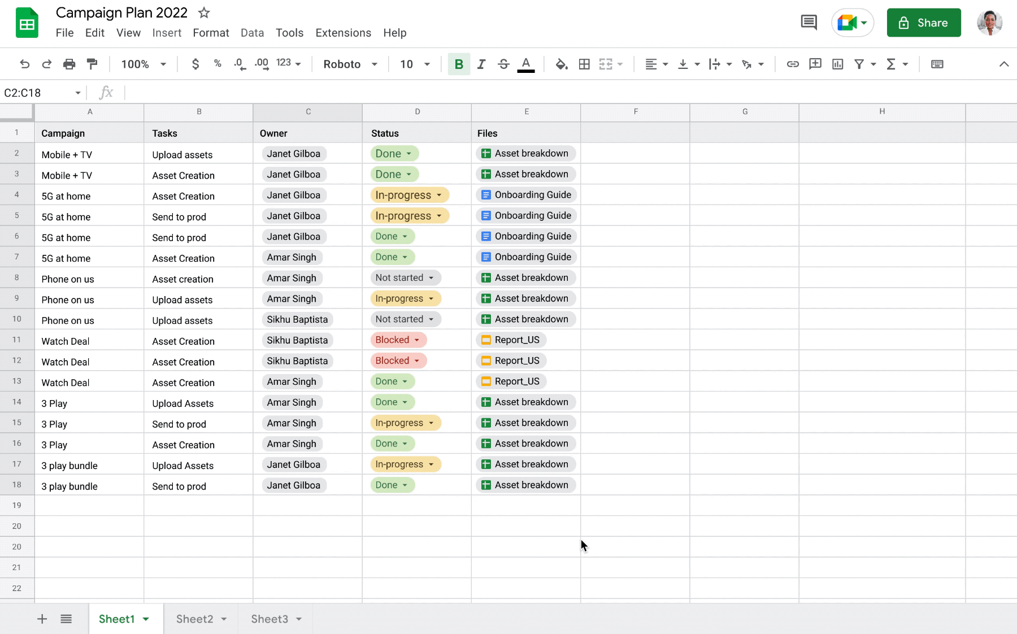Image resolution: width=1017 pixels, height=634 pixels.
Task: Insert a link with chain icon
Action: (793, 64)
